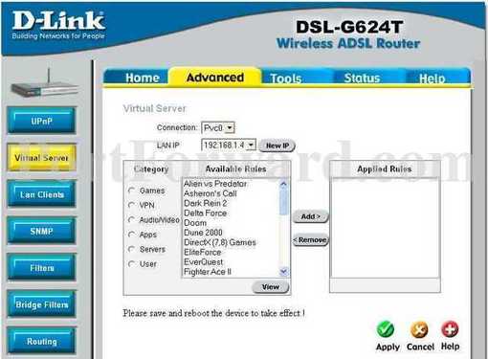
Task: Click the Cancel label text
Action: click(x=420, y=347)
